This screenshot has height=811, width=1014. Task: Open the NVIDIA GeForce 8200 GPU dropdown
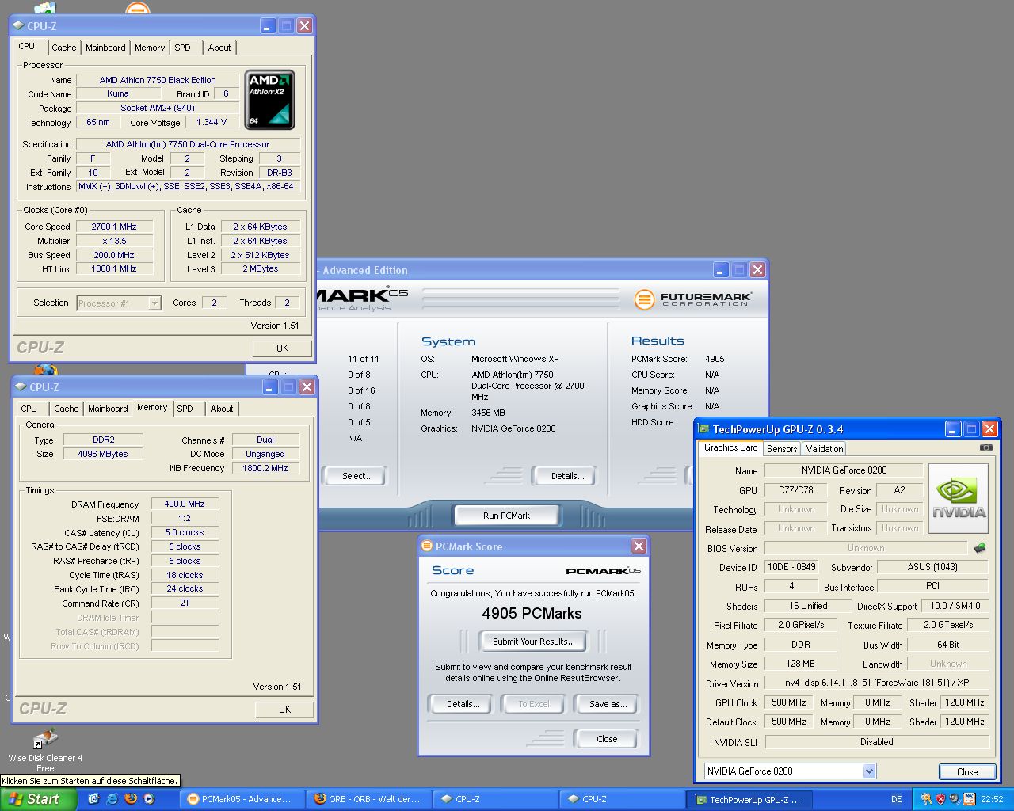click(x=869, y=771)
